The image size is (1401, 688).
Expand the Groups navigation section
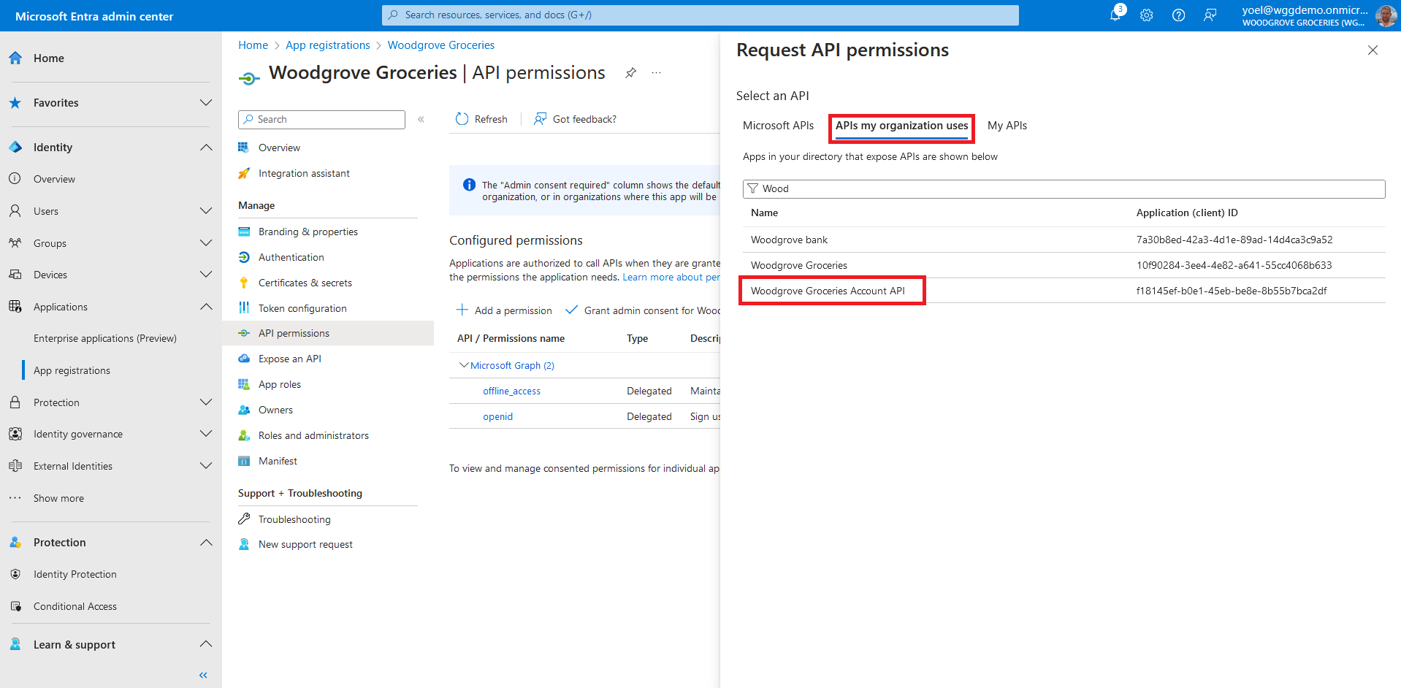point(206,243)
